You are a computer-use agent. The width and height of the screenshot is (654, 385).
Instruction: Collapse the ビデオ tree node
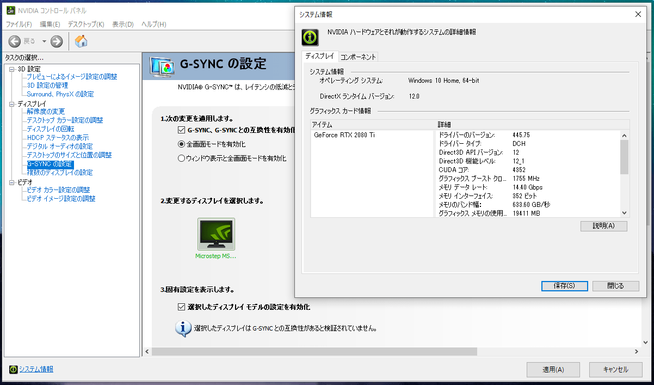click(12, 182)
